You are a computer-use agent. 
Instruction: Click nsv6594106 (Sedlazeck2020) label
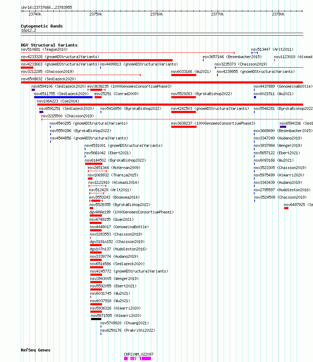pos(59,86)
